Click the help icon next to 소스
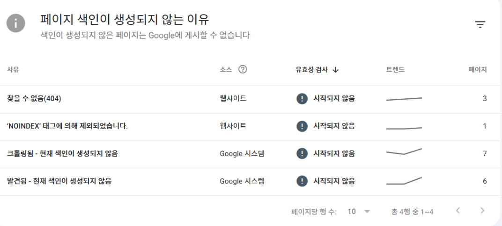The height and width of the screenshot is (226, 502). [x=243, y=70]
